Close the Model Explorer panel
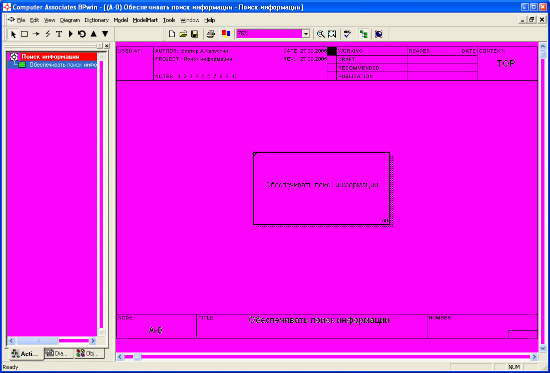The height and width of the screenshot is (373, 550). coord(106,46)
